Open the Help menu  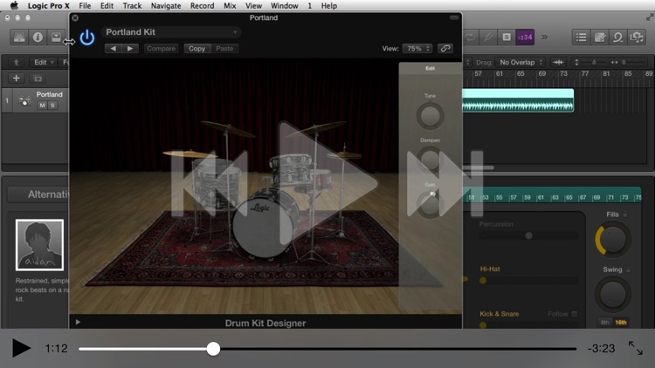pos(328,6)
